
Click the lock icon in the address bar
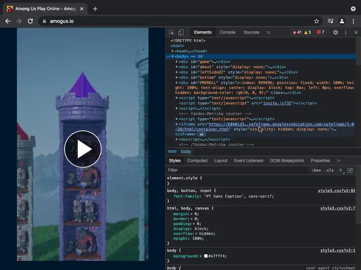[x=44, y=21]
